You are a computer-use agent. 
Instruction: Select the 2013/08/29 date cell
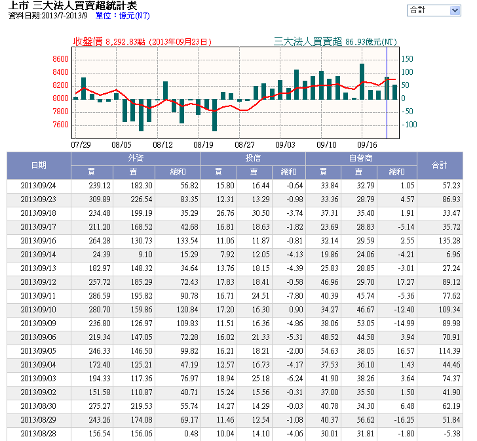tap(39, 420)
